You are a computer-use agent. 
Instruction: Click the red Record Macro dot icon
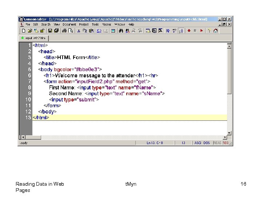click(x=189, y=31)
